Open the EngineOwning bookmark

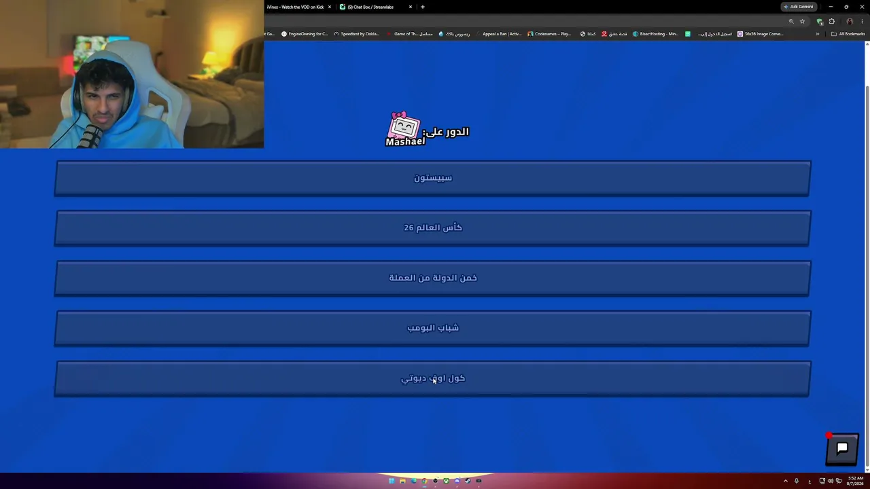[304, 34]
